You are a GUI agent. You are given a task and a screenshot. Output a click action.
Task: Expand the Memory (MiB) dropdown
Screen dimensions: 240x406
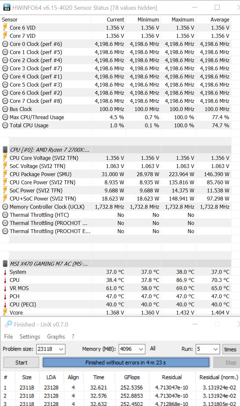(141, 349)
